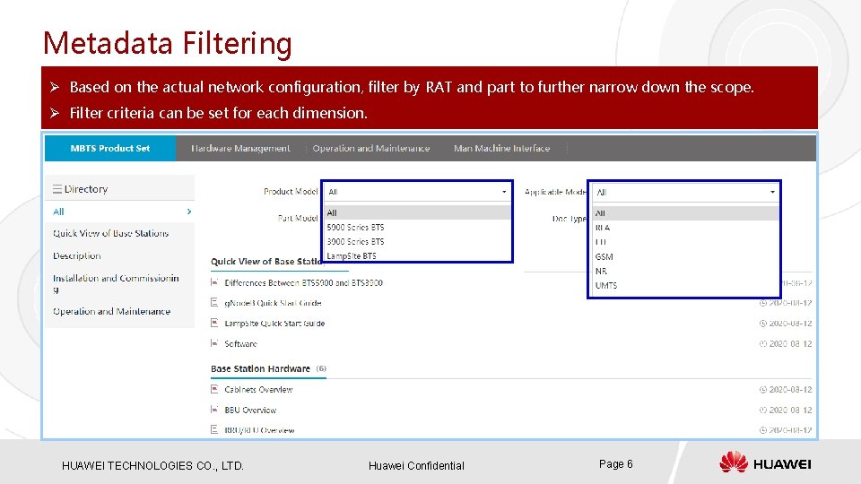Choose 5900 Series BTS option
The width and height of the screenshot is (861, 484).
(x=355, y=227)
